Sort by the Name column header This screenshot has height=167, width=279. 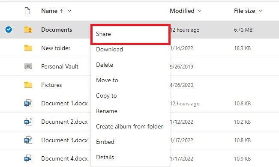[49, 11]
